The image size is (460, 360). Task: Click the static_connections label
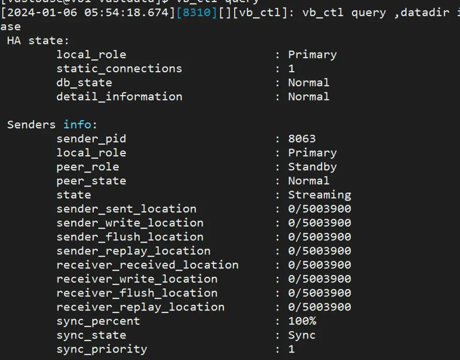point(119,69)
